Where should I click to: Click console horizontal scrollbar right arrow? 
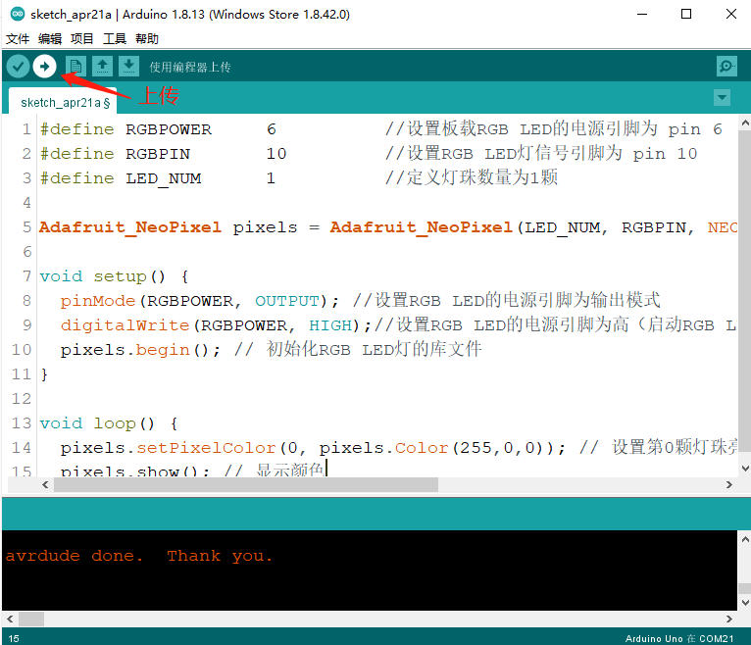(729, 619)
